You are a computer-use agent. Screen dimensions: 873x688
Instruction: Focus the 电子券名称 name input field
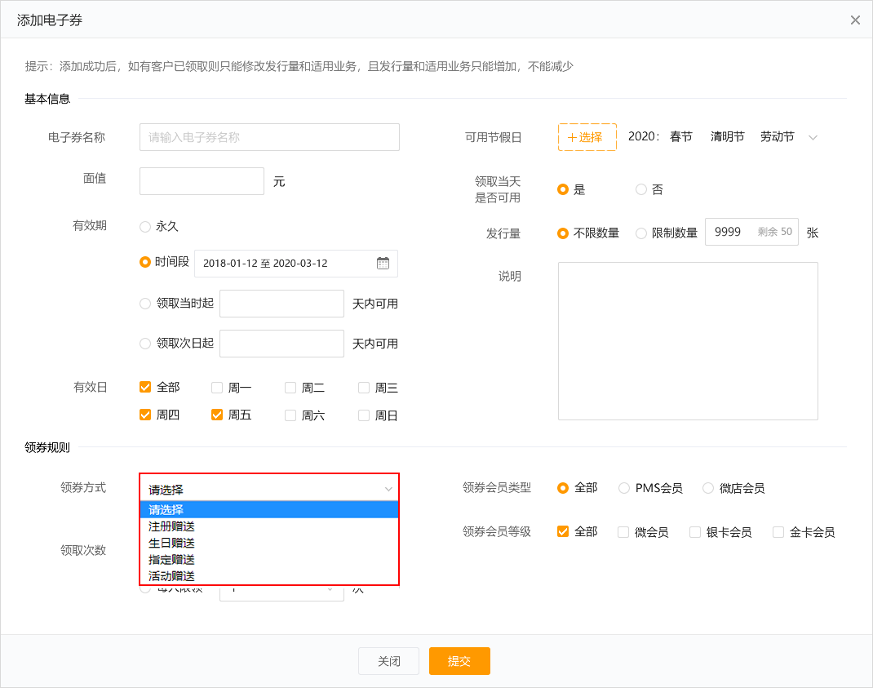pyautogui.click(x=269, y=137)
